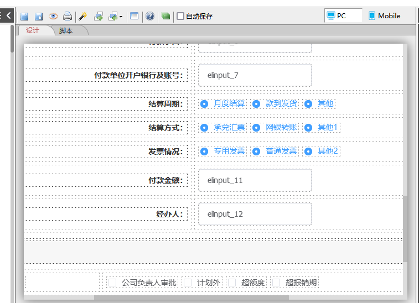Select the 付款单位开户银行及账号 label
This screenshot has width=419, height=303.
(138, 75)
